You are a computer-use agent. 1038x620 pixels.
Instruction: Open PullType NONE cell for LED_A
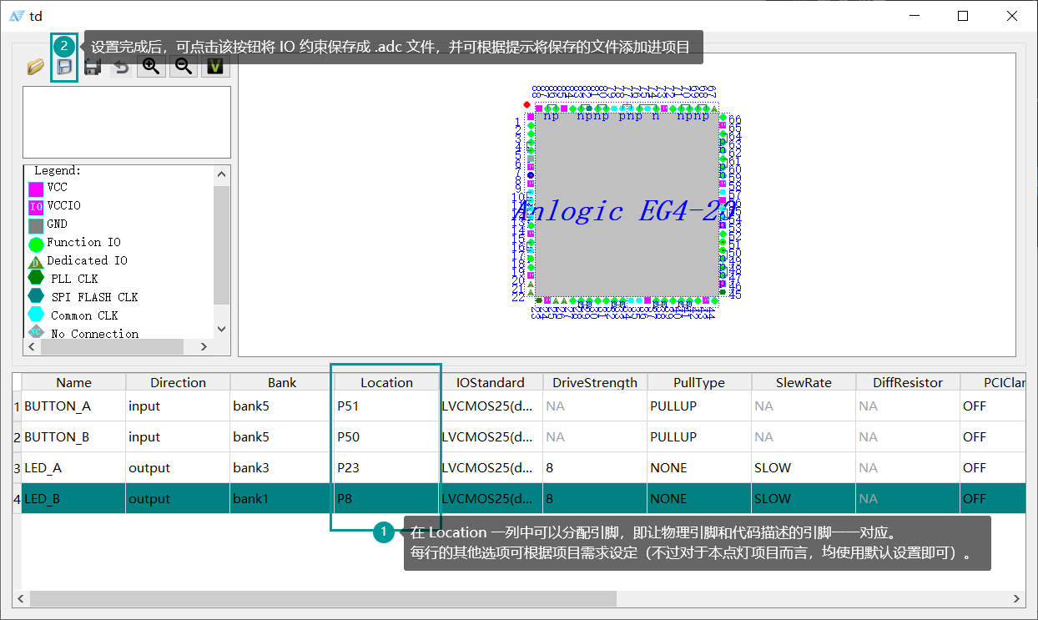click(x=699, y=468)
